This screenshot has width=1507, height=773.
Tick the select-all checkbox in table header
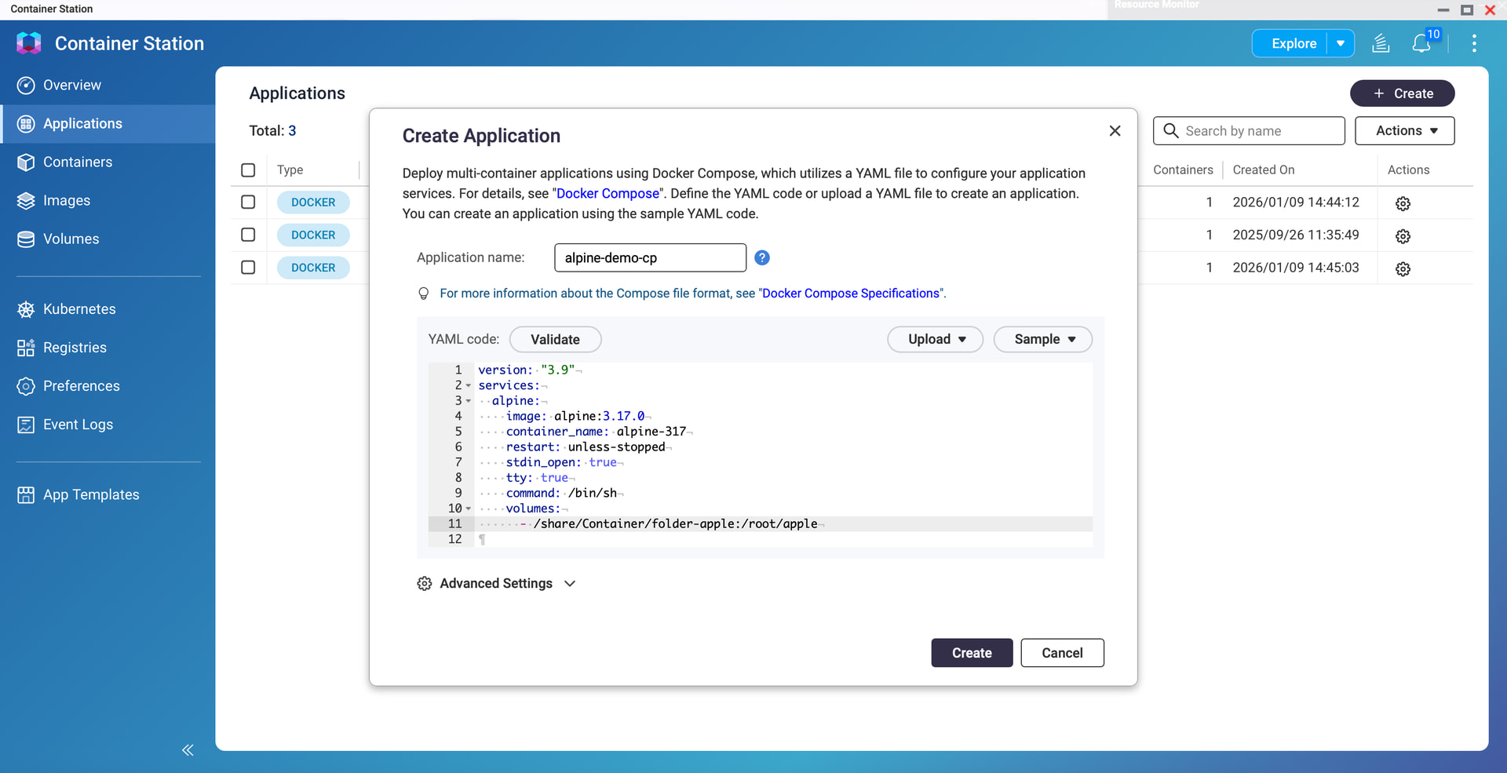(x=248, y=170)
